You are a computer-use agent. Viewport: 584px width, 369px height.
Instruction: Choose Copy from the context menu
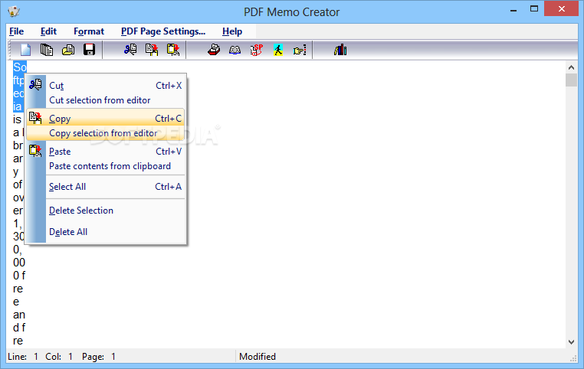pyautogui.click(x=106, y=125)
